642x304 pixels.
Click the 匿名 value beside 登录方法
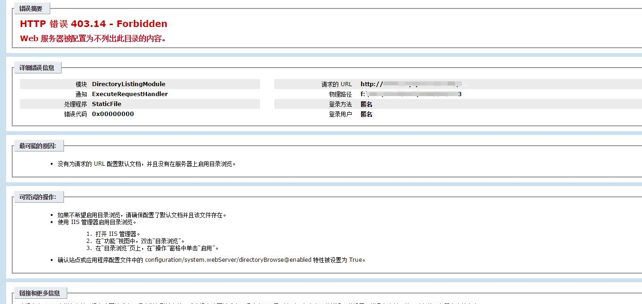pyautogui.click(x=366, y=104)
